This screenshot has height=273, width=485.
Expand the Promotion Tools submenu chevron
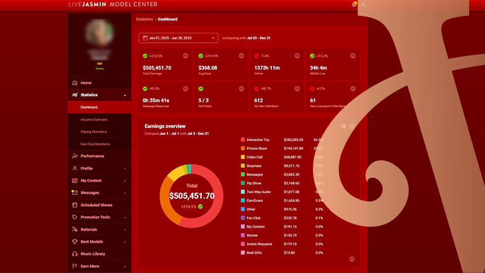click(125, 217)
